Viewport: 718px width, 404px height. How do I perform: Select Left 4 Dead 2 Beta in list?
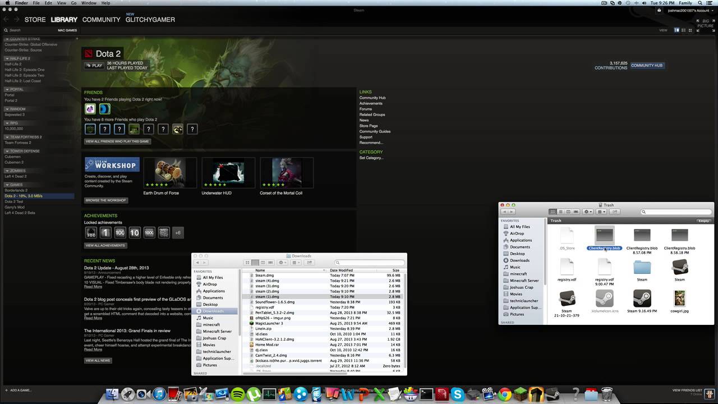(x=20, y=213)
